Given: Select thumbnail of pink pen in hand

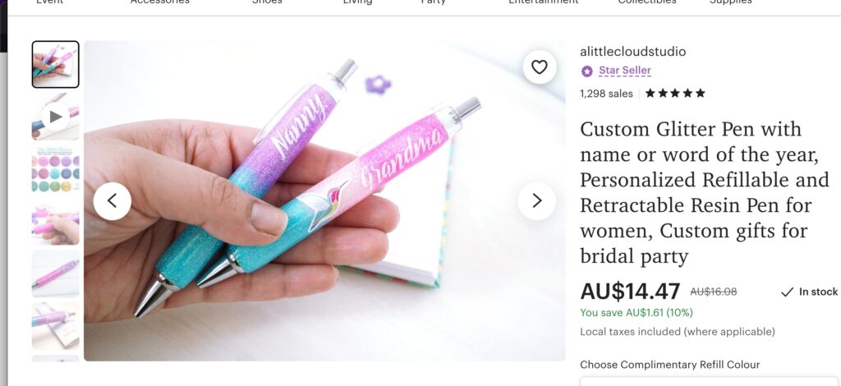Looking at the screenshot, I should (55, 221).
